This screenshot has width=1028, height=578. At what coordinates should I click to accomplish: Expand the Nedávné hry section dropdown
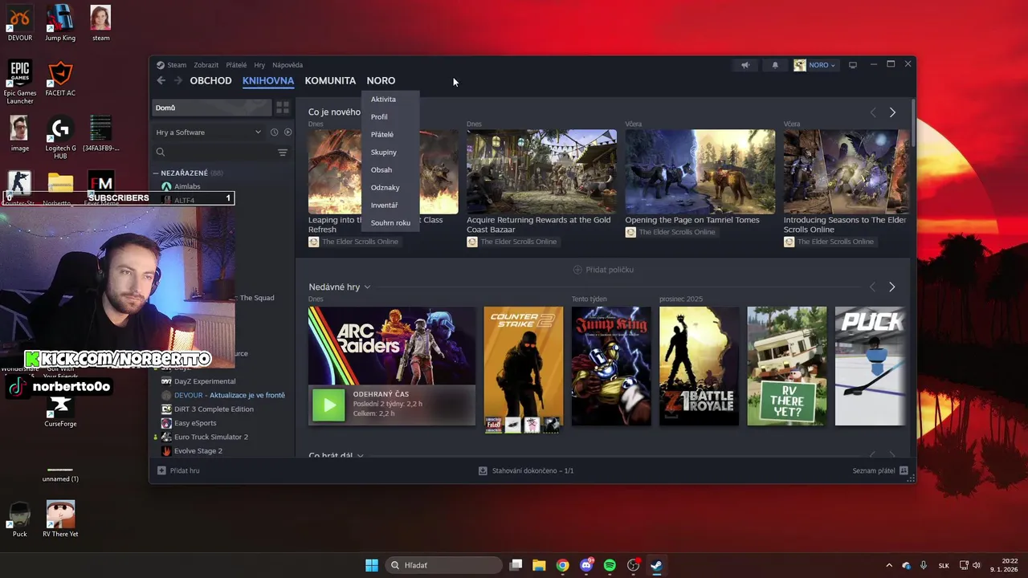point(367,287)
